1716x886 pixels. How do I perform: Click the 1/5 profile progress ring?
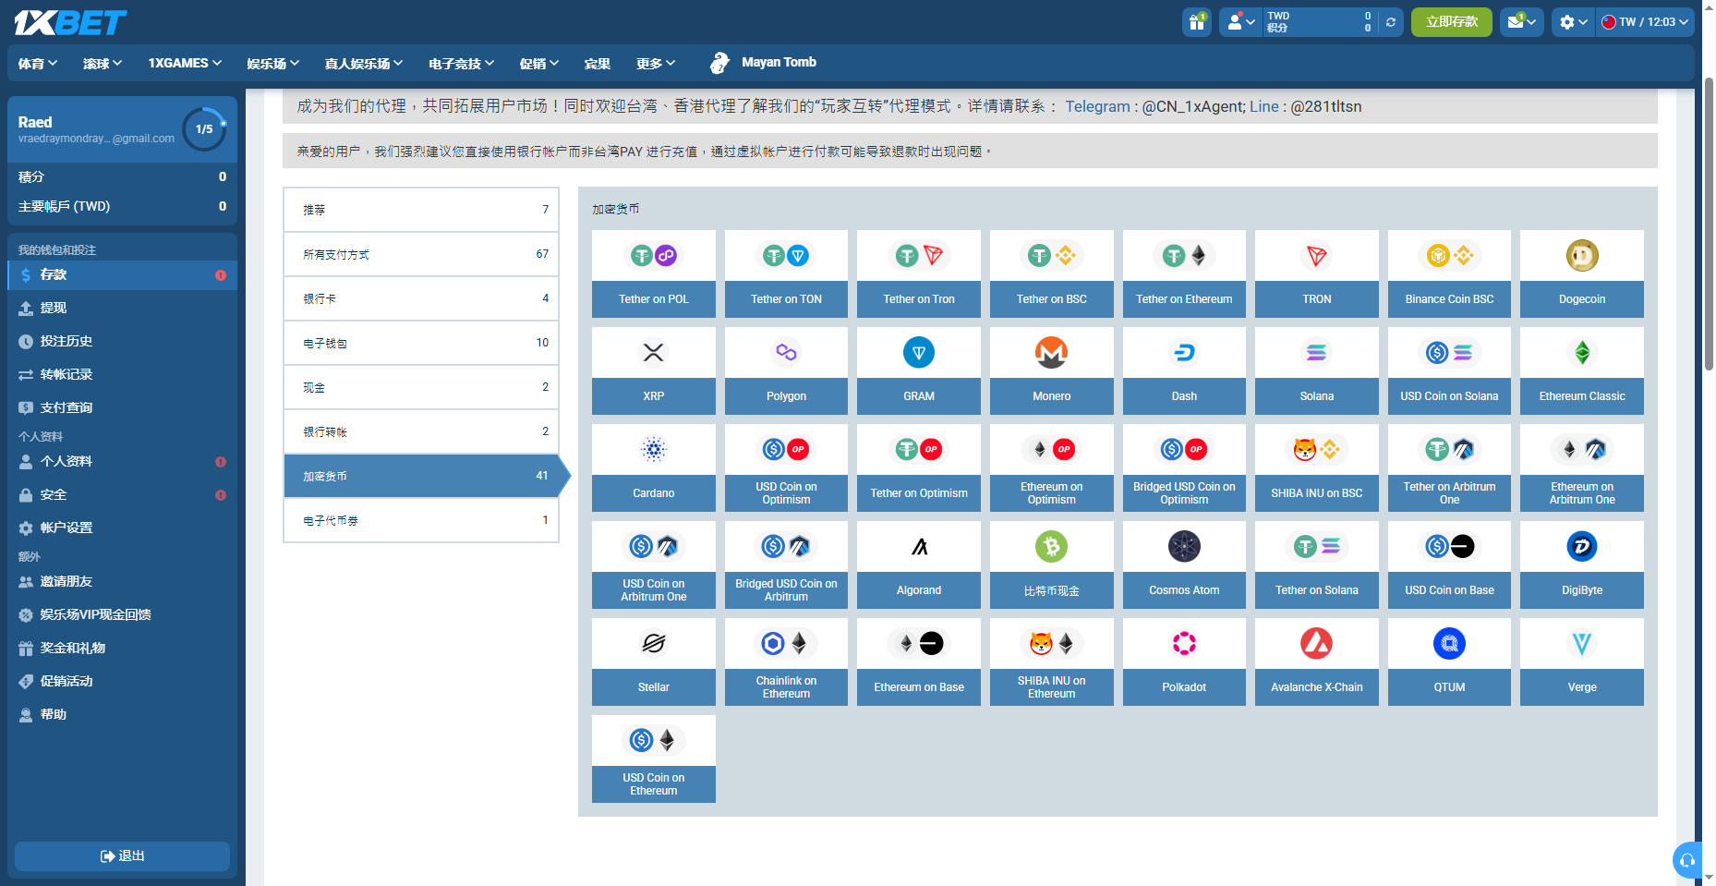point(204,129)
